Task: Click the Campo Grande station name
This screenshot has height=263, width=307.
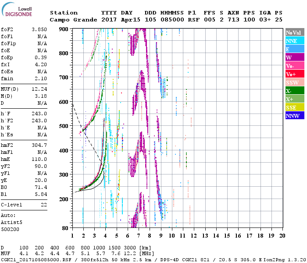Action: point(73,20)
